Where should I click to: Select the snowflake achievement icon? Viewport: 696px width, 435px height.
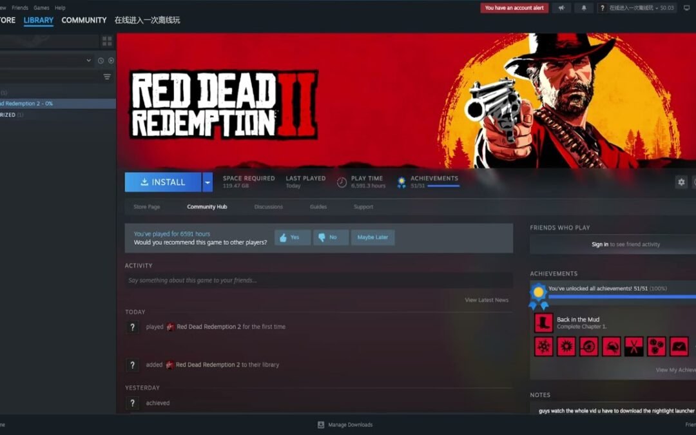(x=543, y=347)
